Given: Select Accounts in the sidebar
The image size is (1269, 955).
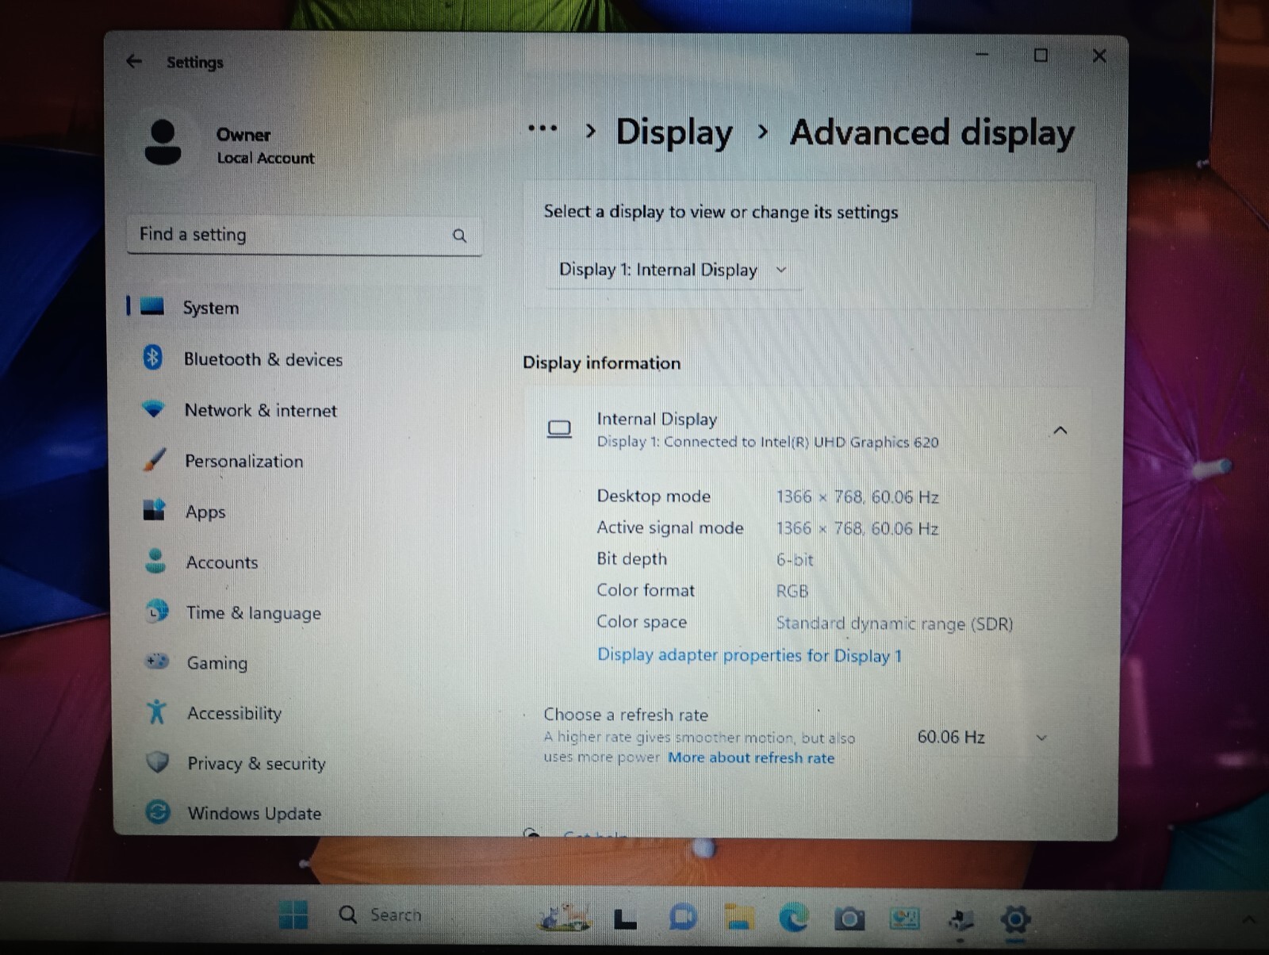Looking at the screenshot, I should 304,562.
